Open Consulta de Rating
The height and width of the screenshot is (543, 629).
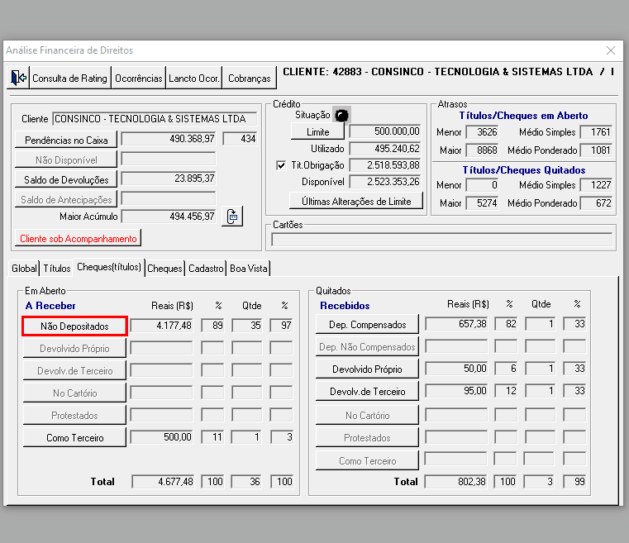69,79
